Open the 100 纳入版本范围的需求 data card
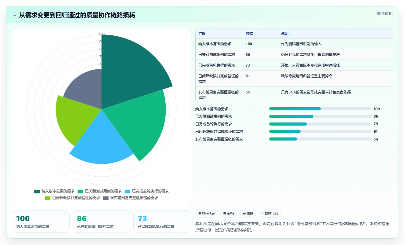 41,221
